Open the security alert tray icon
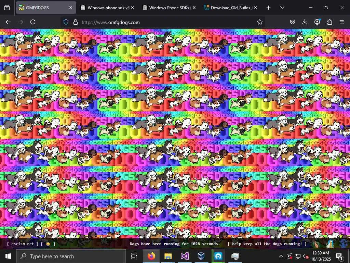 pos(290,256)
